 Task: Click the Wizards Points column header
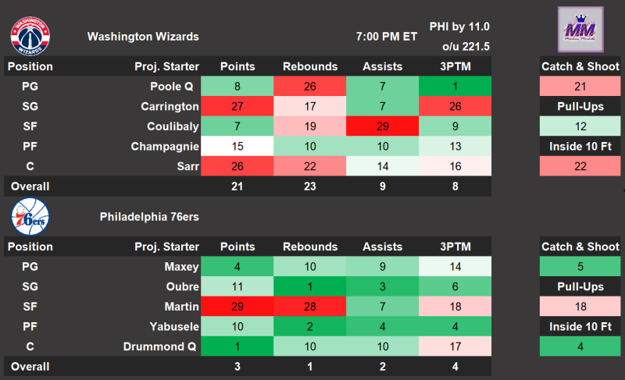237,66
